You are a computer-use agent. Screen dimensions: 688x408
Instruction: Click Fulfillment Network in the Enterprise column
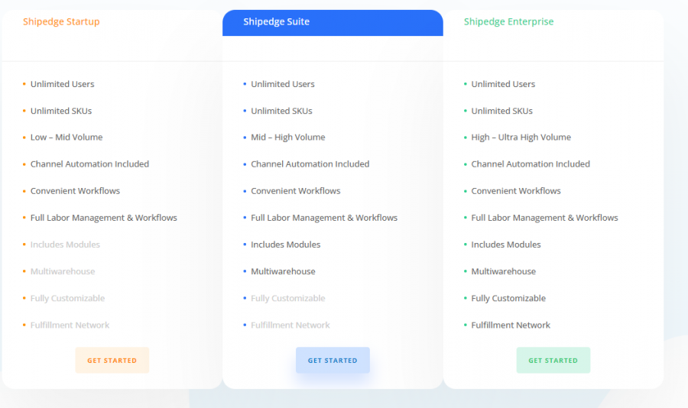click(511, 325)
